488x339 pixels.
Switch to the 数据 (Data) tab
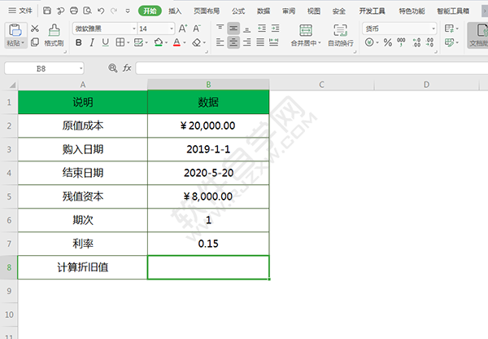[x=264, y=11]
